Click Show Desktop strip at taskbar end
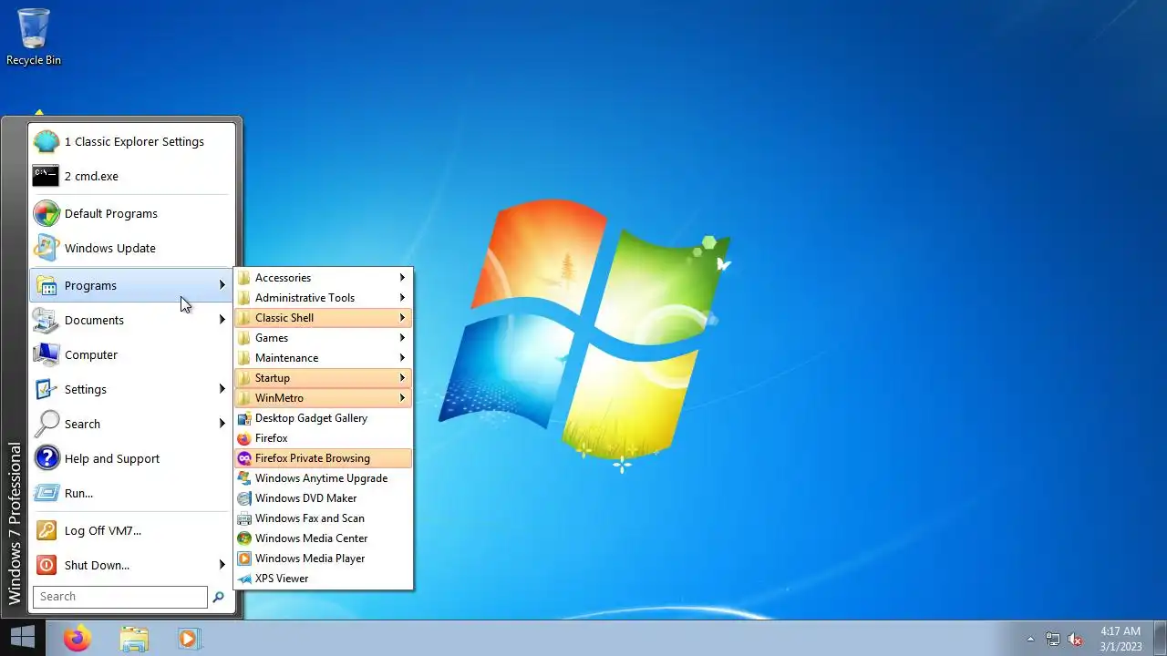The image size is (1167, 656). pos(1161,639)
